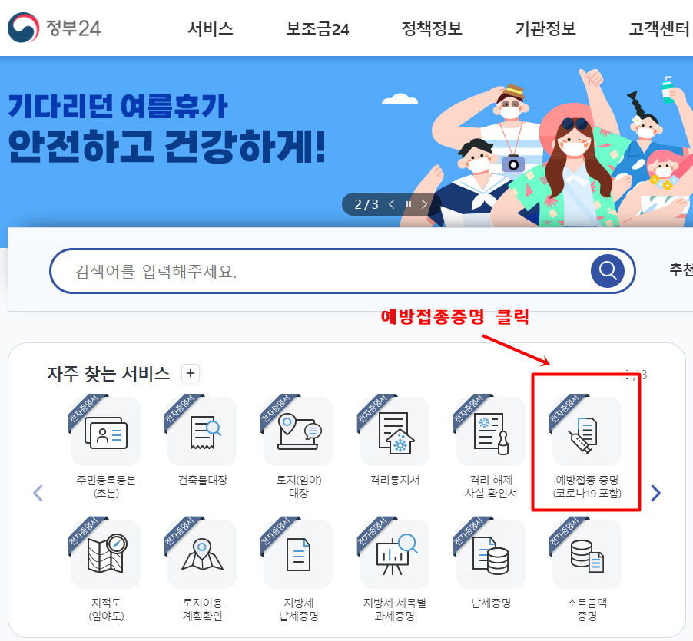Show next page of frequent services
This screenshot has width=693, height=641.
coord(656,493)
